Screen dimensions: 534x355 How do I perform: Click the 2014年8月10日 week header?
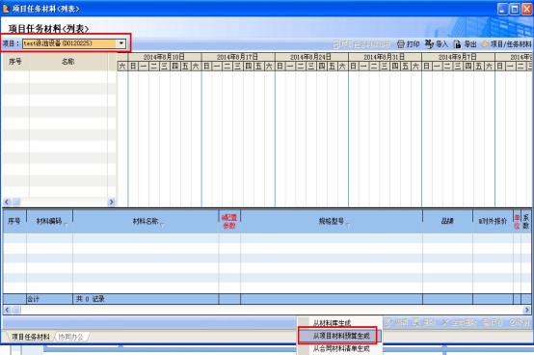[x=164, y=57]
